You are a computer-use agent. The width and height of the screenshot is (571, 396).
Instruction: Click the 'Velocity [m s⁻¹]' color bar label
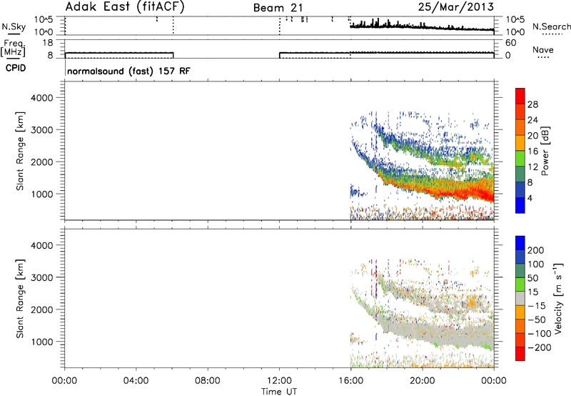[558, 298]
